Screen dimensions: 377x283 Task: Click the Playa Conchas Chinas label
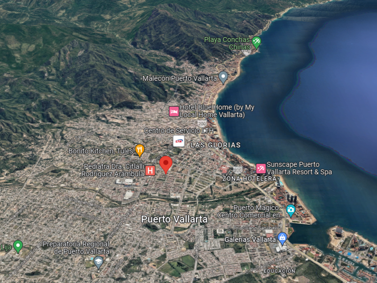pyautogui.click(x=227, y=43)
